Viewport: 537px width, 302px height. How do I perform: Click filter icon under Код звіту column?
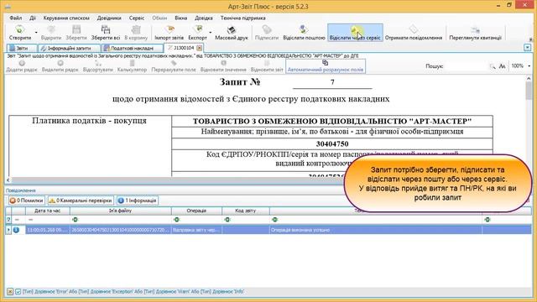[x=227, y=220]
